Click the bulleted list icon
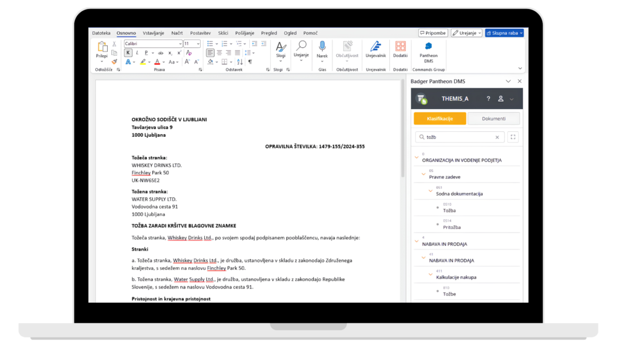Image resolution: width=617 pixels, height=347 pixels. click(x=210, y=44)
